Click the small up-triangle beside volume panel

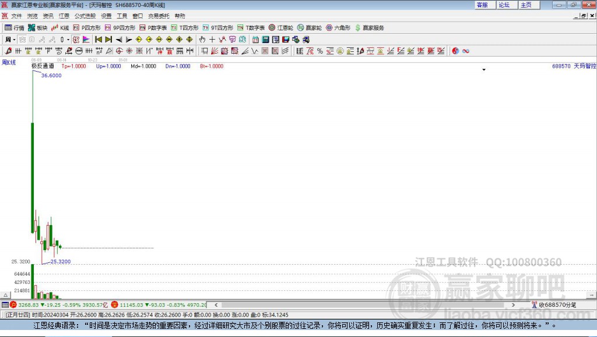point(5,295)
